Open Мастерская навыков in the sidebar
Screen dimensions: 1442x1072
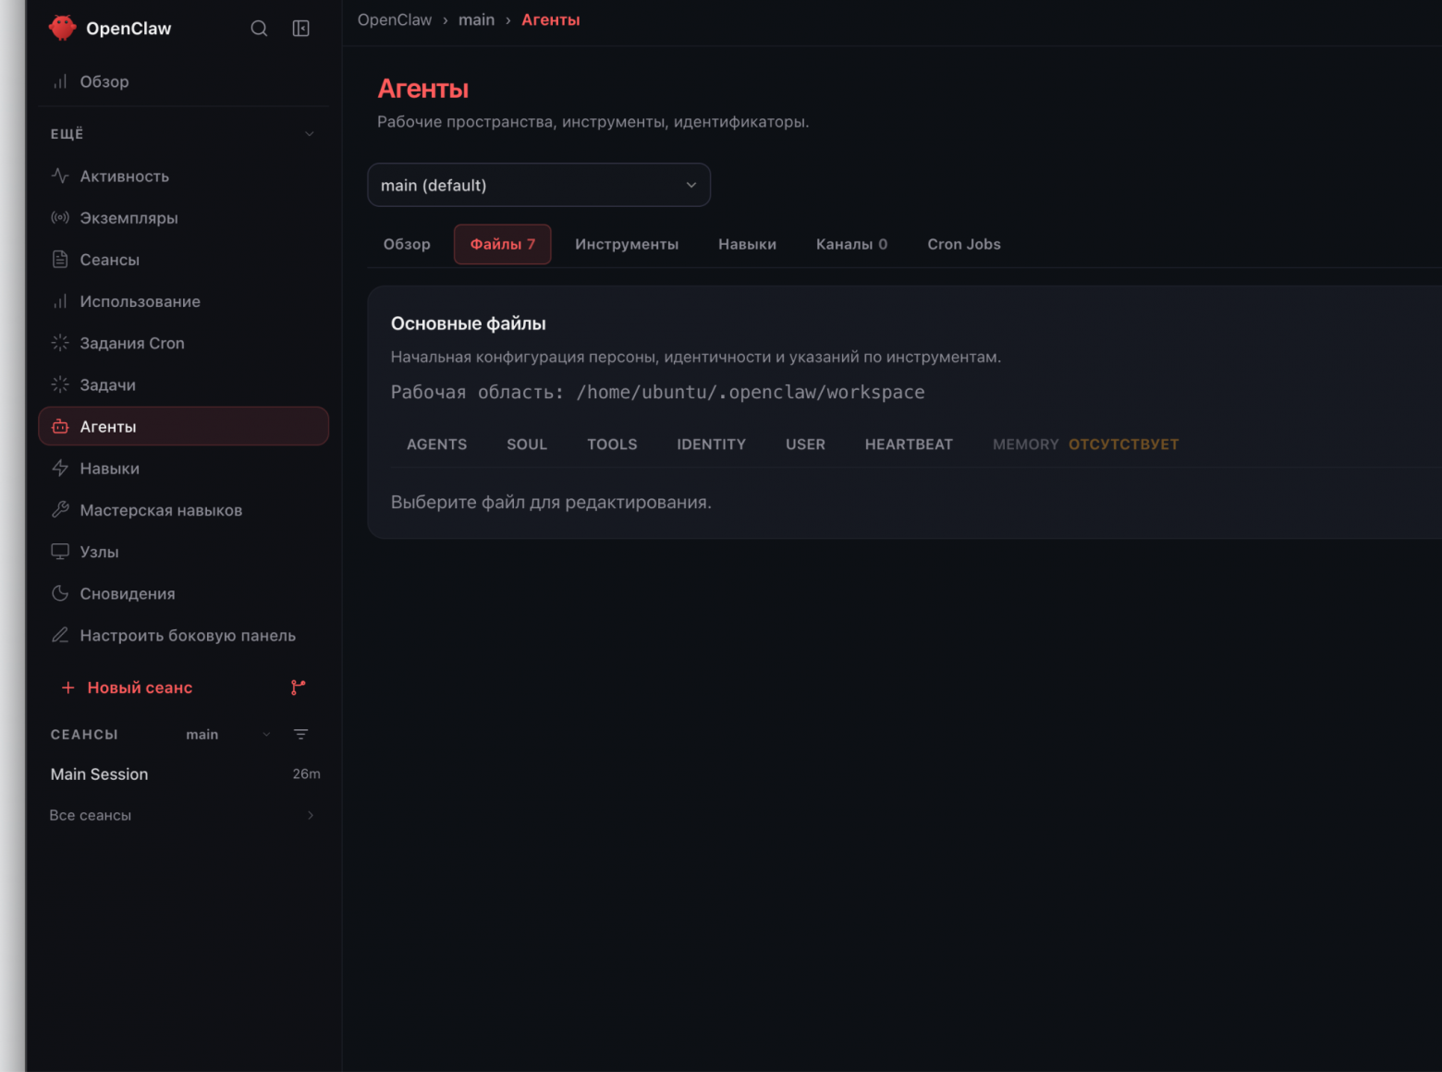coord(183,509)
